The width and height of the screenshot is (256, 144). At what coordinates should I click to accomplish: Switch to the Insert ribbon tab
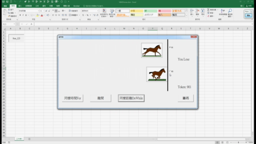[20, 6]
